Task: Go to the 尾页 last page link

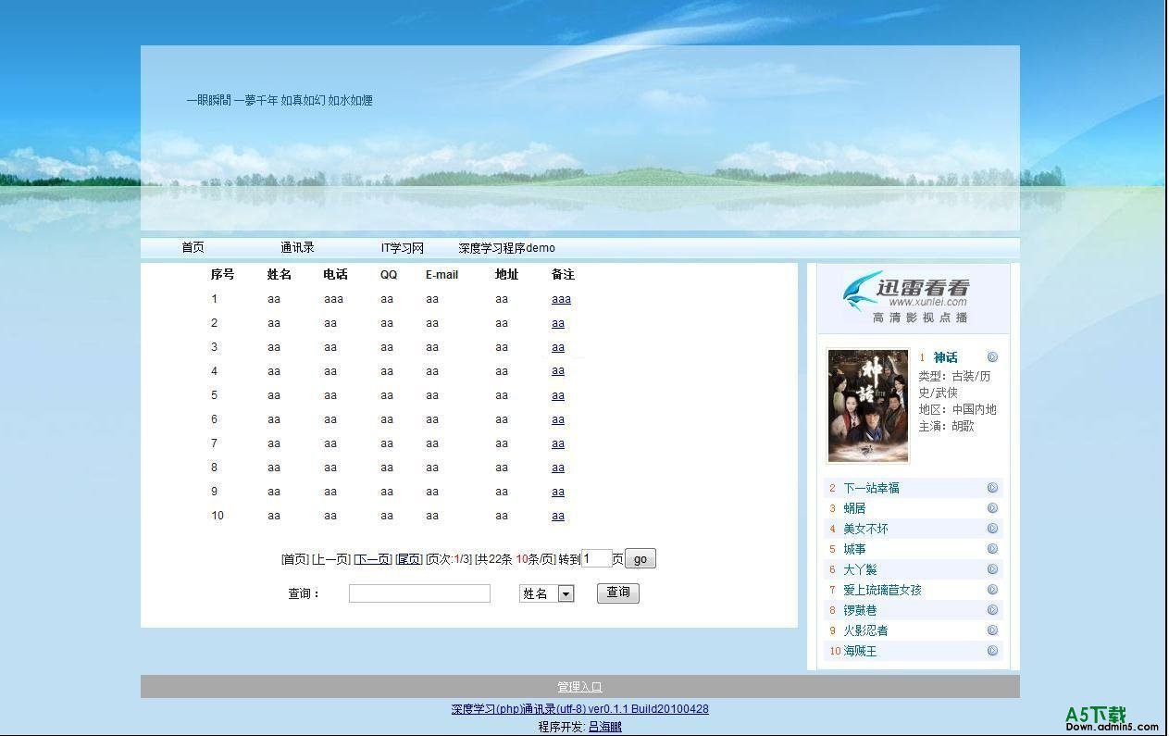Action: click(408, 559)
